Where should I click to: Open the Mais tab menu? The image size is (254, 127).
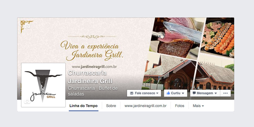(x=198, y=106)
